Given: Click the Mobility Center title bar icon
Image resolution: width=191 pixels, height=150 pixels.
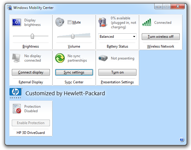Looking at the screenshot, I should tap(9, 8).
